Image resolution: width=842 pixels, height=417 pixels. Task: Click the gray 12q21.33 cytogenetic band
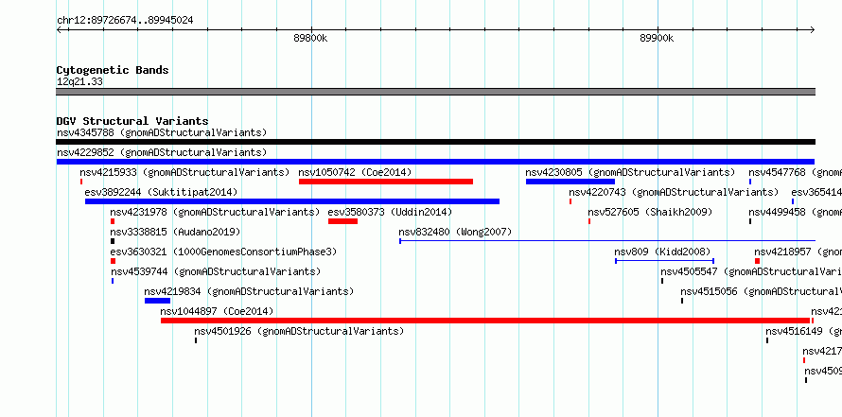[x=435, y=92]
